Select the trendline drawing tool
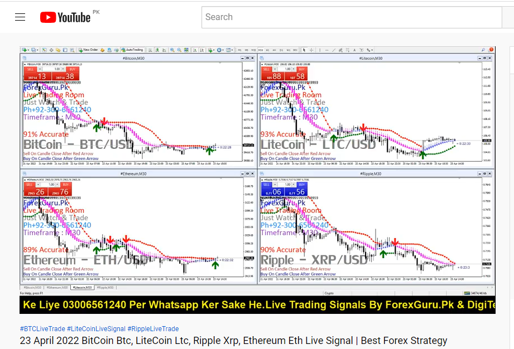The width and height of the screenshot is (514, 349). (x=334, y=50)
